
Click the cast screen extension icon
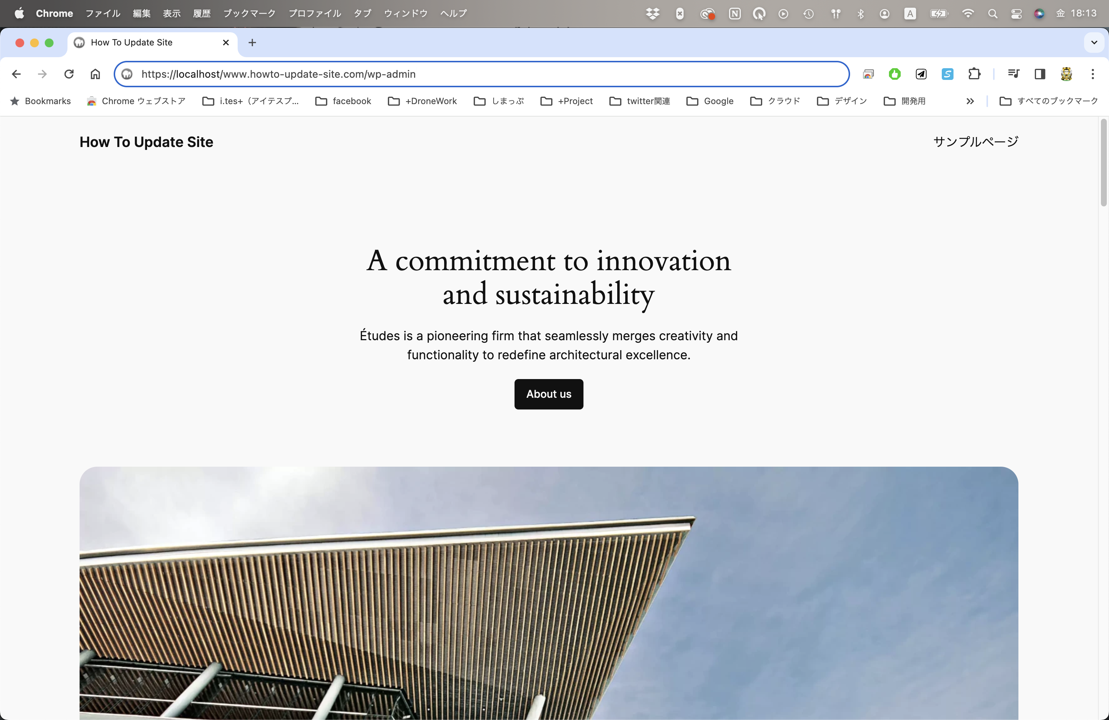[868, 74]
